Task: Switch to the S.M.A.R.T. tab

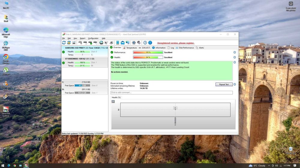Action: pyautogui.click(x=145, y=48)
